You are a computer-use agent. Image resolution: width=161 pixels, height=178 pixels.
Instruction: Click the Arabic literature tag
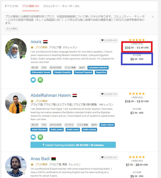[39, 130]
